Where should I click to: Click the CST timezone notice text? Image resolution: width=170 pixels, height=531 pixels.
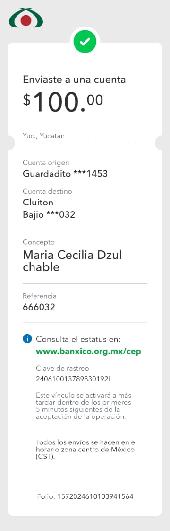86,450
